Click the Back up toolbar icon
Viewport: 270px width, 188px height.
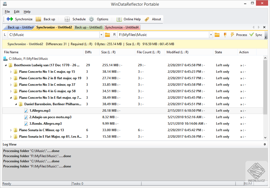tap(39, 19)
